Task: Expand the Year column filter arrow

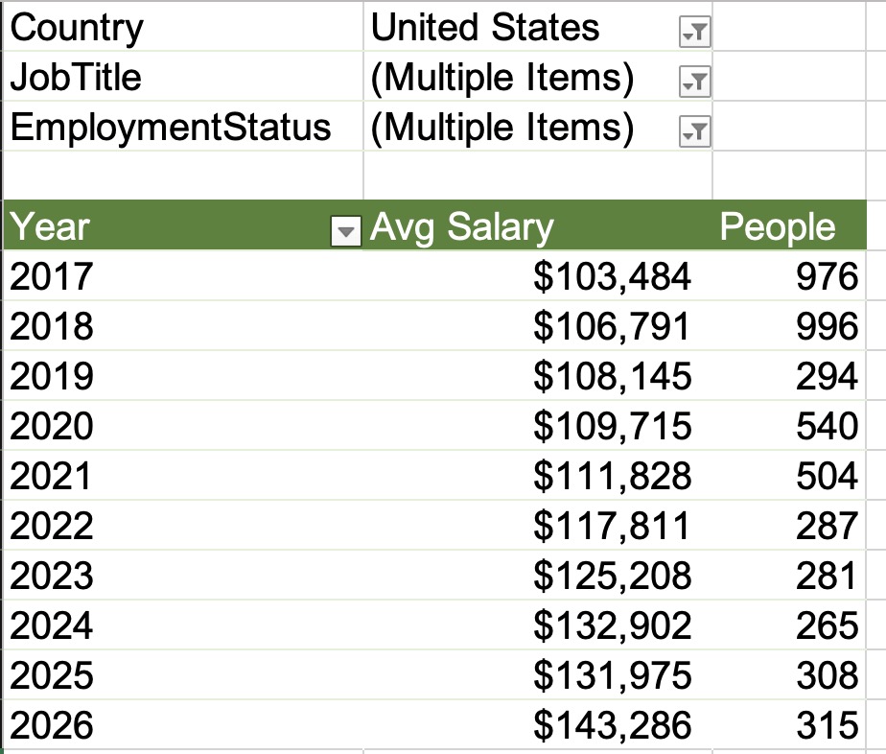Action: (x=345, y=230)
